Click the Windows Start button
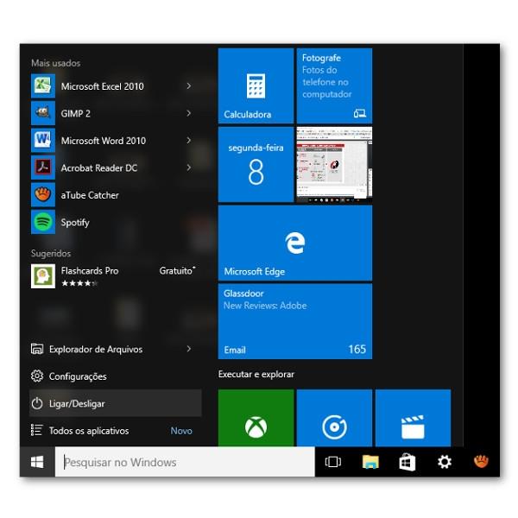The height and width of the screenshot is (518, 518). (37, 462)
